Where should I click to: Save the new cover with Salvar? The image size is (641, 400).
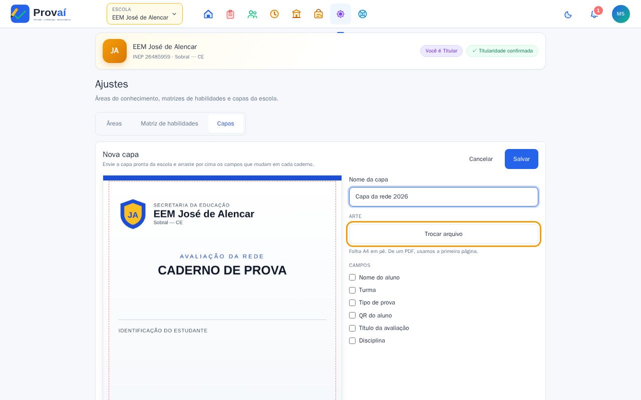click(x=521, y=159)
